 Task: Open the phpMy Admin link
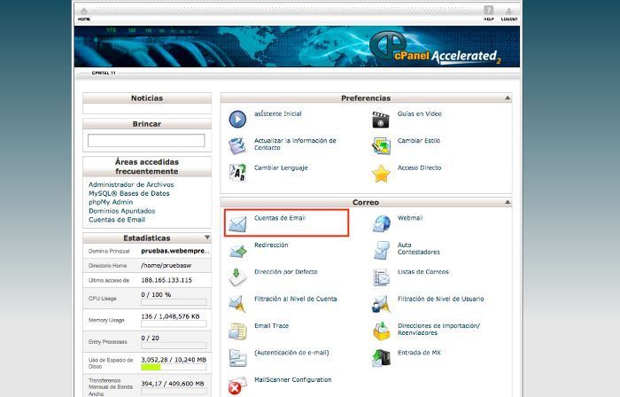[x=111, y=202]
